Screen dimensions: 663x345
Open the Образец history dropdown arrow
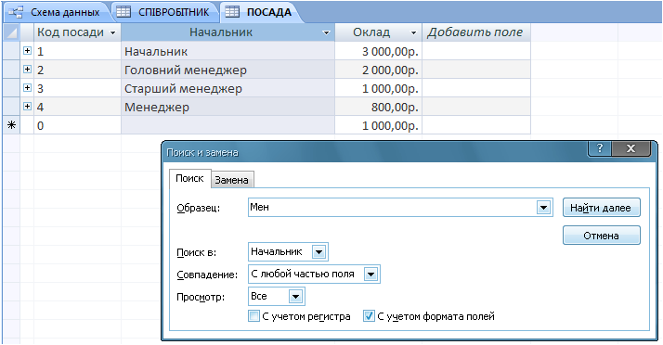pos(543,208)
